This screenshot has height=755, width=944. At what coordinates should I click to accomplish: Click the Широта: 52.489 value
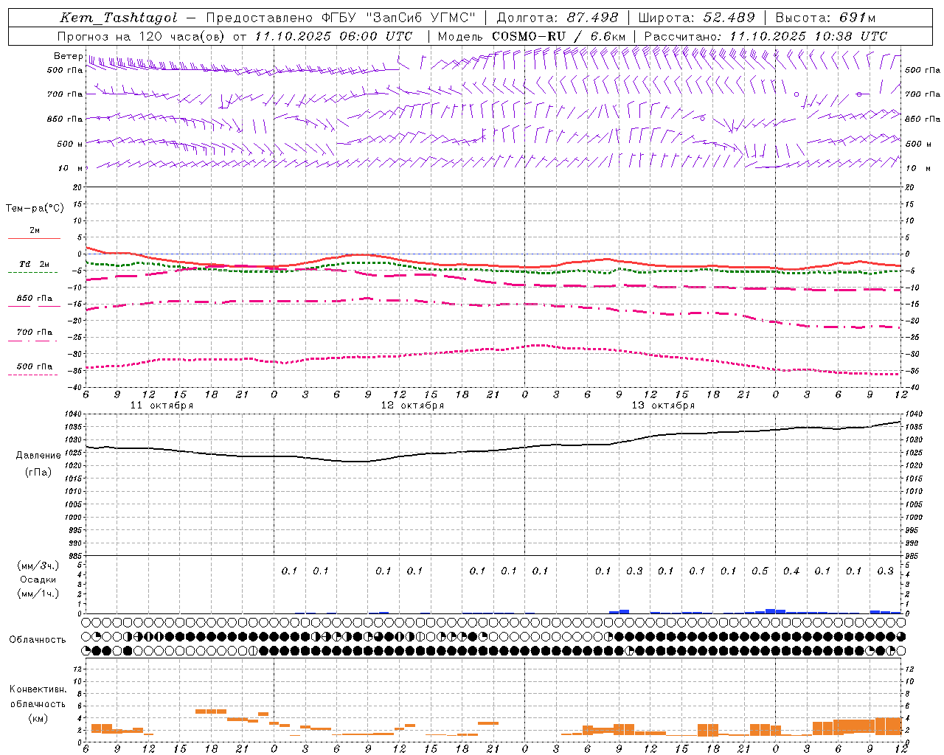(696, 18)
